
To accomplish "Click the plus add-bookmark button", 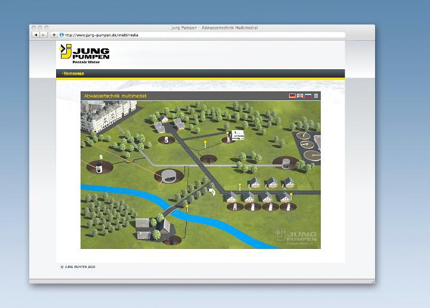I will pyautogui.click(x=54, y=35).
